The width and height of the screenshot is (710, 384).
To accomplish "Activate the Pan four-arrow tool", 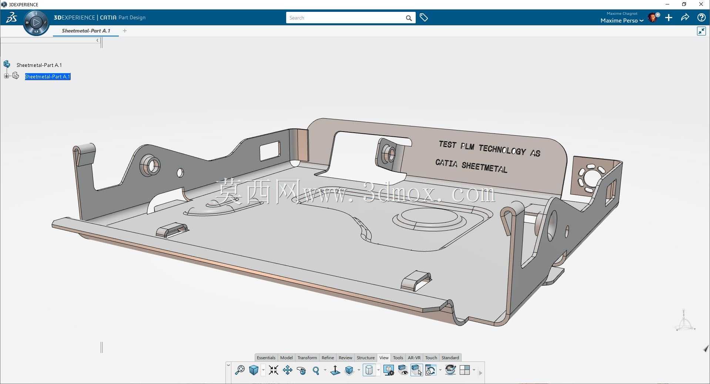I will [288, 370].
